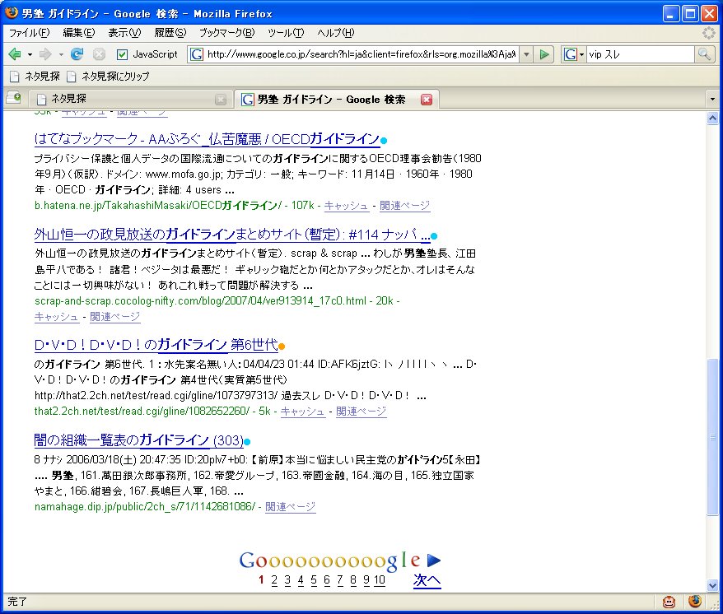723x614 pixels.
Task: Click the blue next-page arrow beside the Google logo
Action: 433,560
